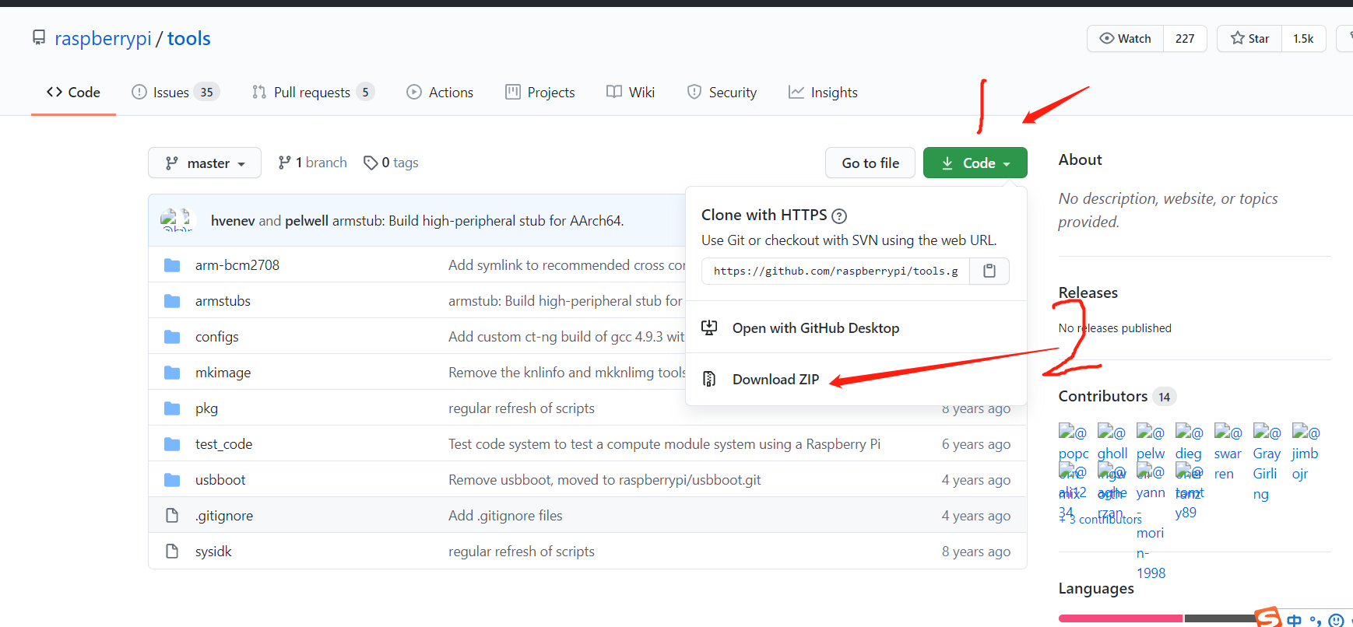1353x627 pixels.
Task: Click the clone URL text field
Action: 836,271
